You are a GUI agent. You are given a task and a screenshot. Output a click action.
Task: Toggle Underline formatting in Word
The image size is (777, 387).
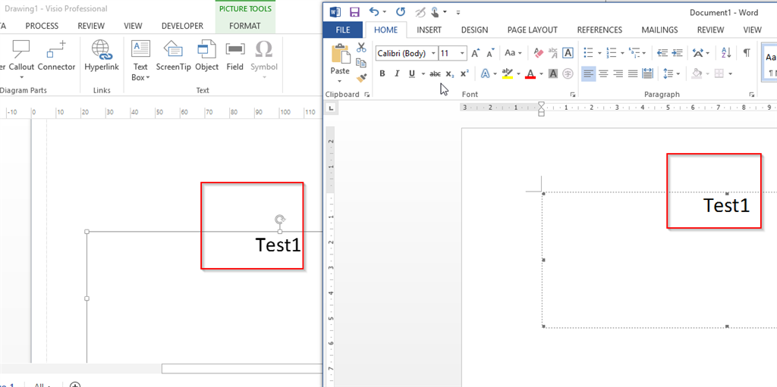(x=412, y=73)
